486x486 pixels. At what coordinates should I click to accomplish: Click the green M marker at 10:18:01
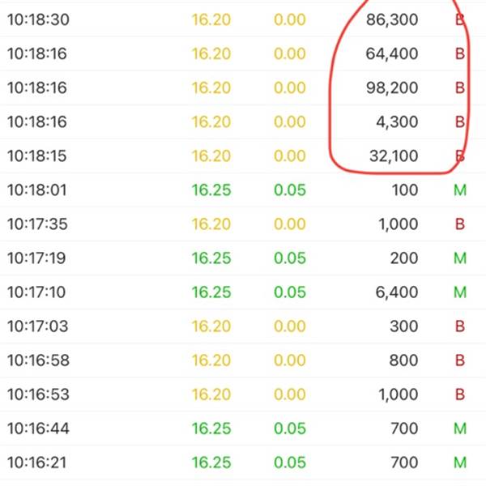(x=460, y=190)
